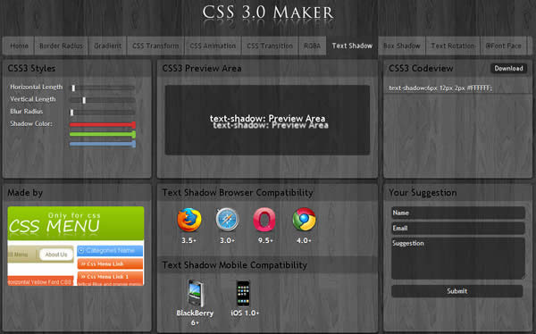
Task: Click the Opera browser icon
Action: (264, 220)
